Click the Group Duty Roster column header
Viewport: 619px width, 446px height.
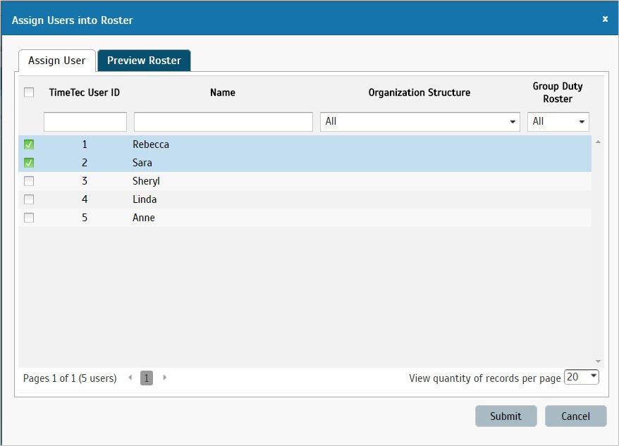[x=558, y=92]
